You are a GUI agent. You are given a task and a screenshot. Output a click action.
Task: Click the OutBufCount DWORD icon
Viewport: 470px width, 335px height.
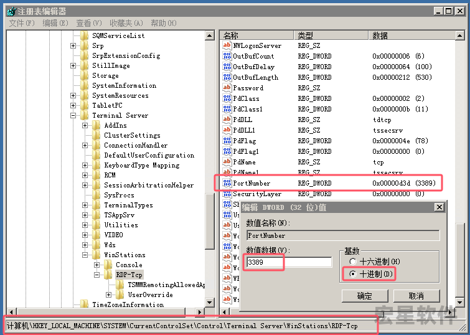(x=227, y=56)
